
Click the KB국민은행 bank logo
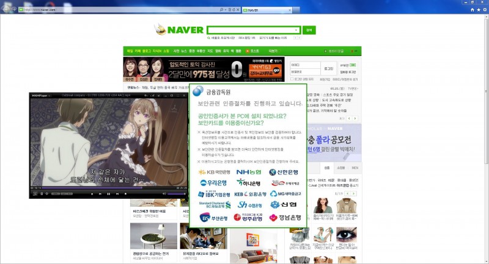(x=211, y=172)
